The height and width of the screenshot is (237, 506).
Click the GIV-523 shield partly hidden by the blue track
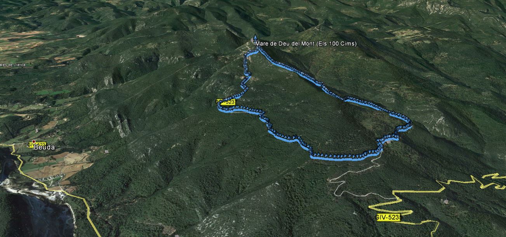[x=226, y=102]
